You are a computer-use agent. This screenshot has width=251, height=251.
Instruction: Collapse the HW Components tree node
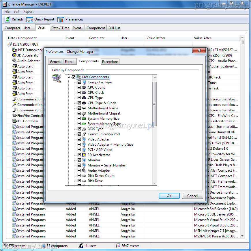coord(69,77)
